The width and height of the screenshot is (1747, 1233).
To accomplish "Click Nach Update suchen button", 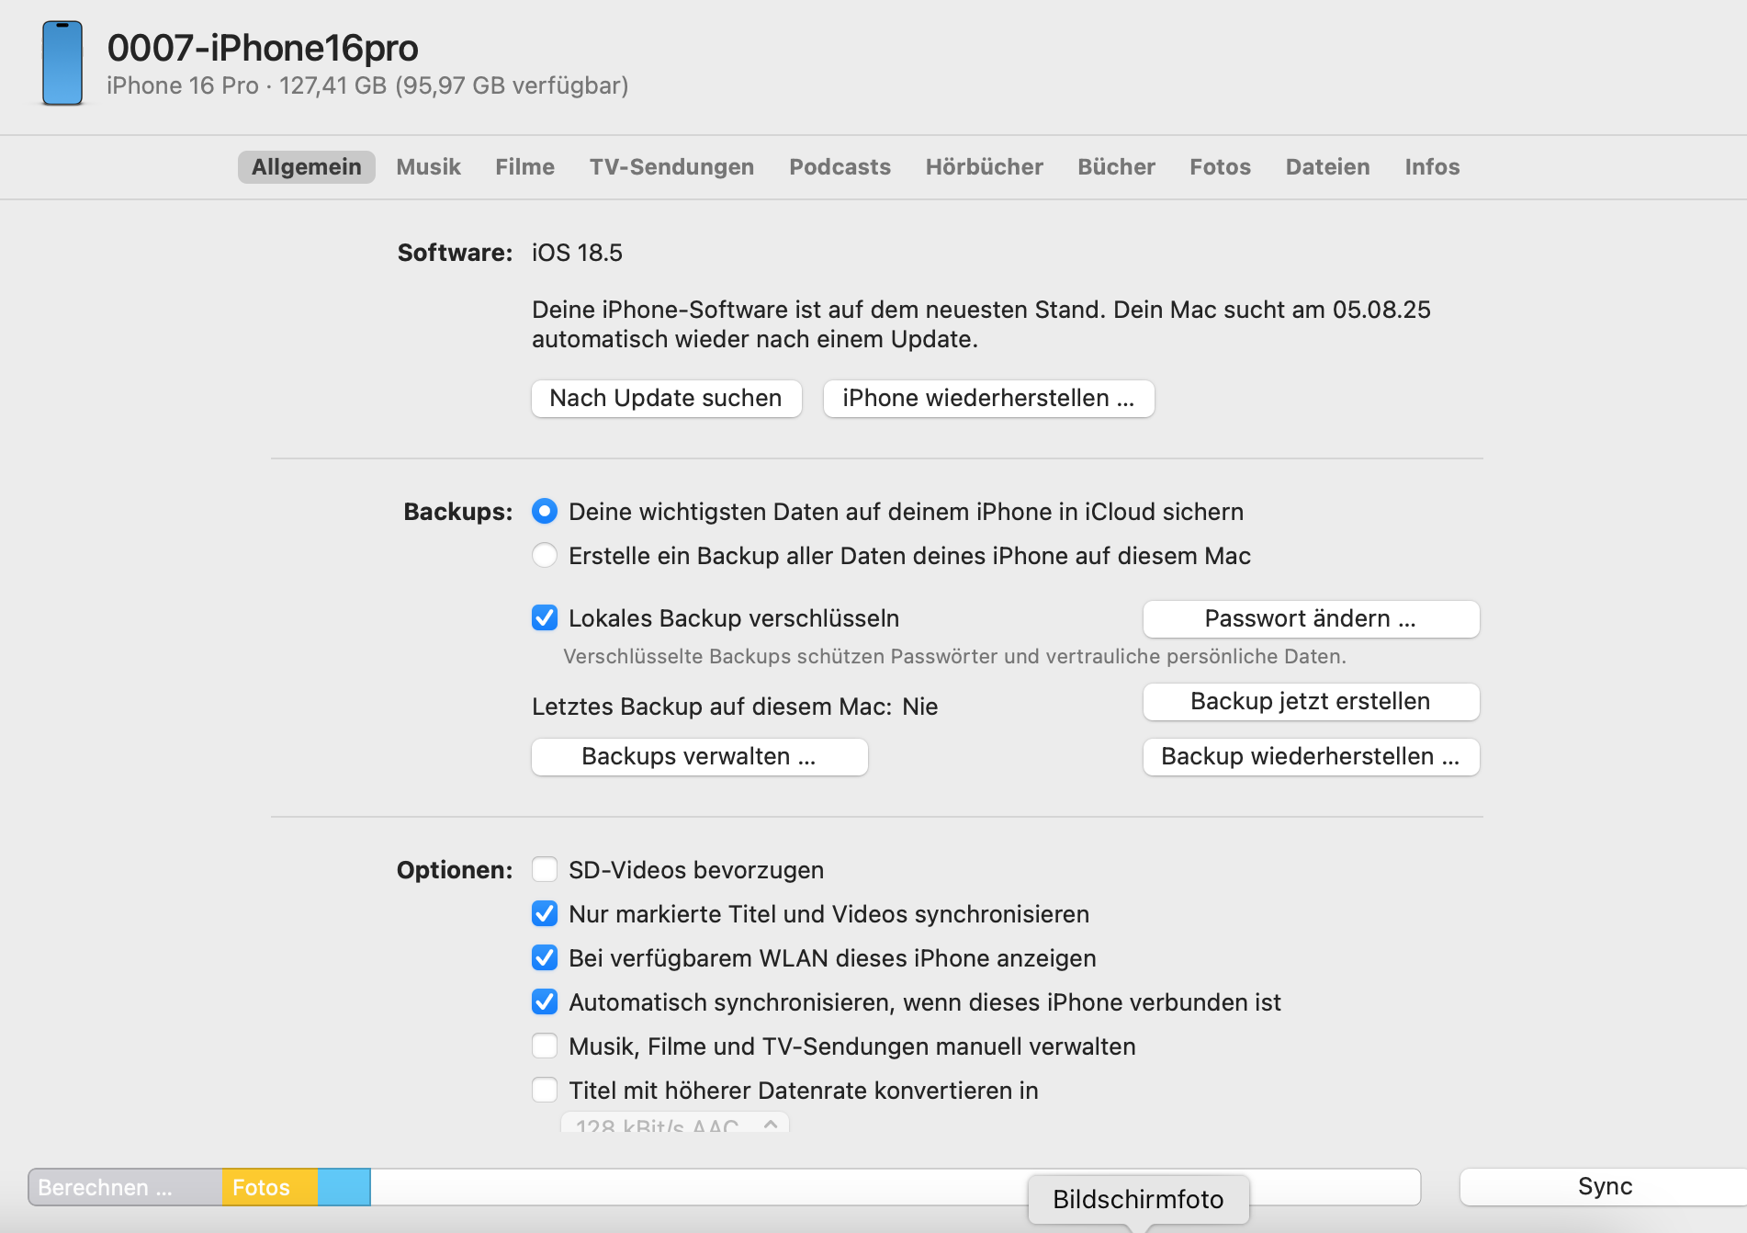I will (666, 399).
